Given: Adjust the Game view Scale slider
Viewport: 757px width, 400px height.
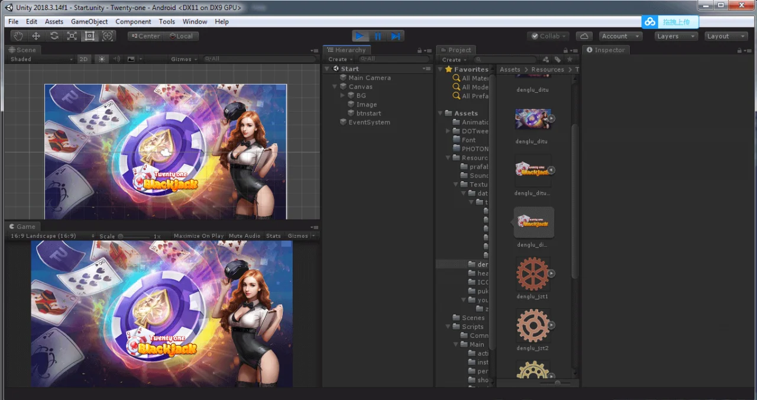Looking at the screenshot, I should [x=134, y=236].
